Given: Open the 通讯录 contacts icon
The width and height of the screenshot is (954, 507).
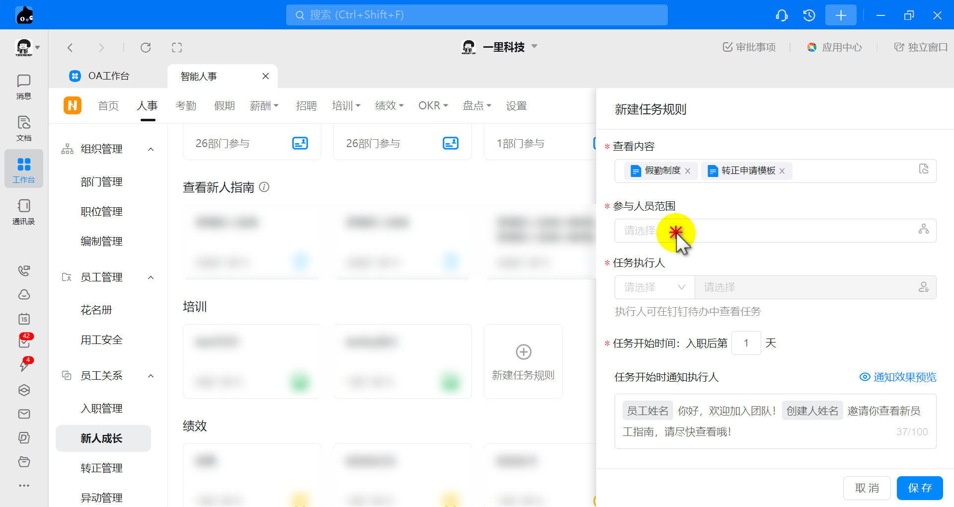Looking at the screenshot, I should (x=23, y=211).
